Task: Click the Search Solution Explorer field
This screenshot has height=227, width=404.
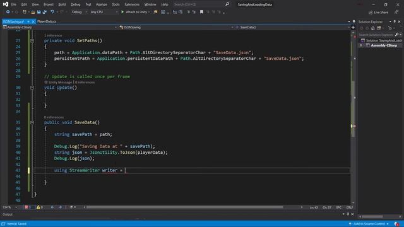Action: (x=376, y=35)
